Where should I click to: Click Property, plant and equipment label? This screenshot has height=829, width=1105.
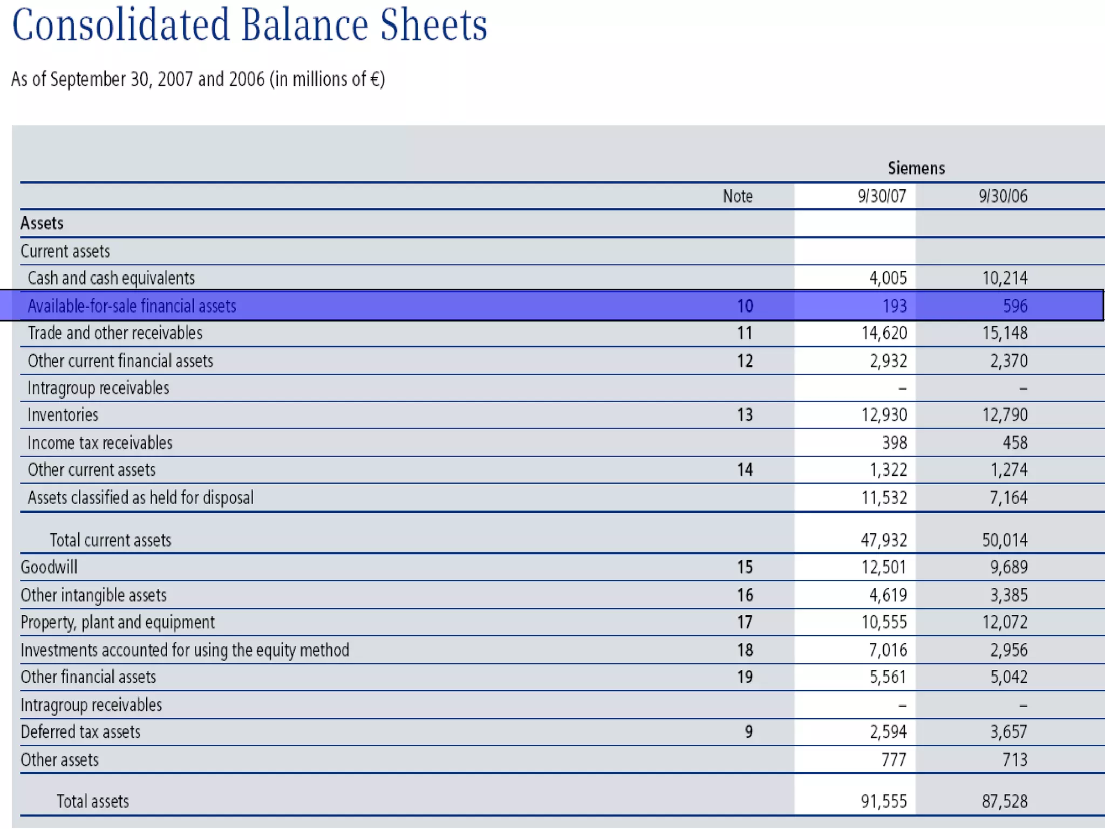pyautogui.click(x=118, y=622)
